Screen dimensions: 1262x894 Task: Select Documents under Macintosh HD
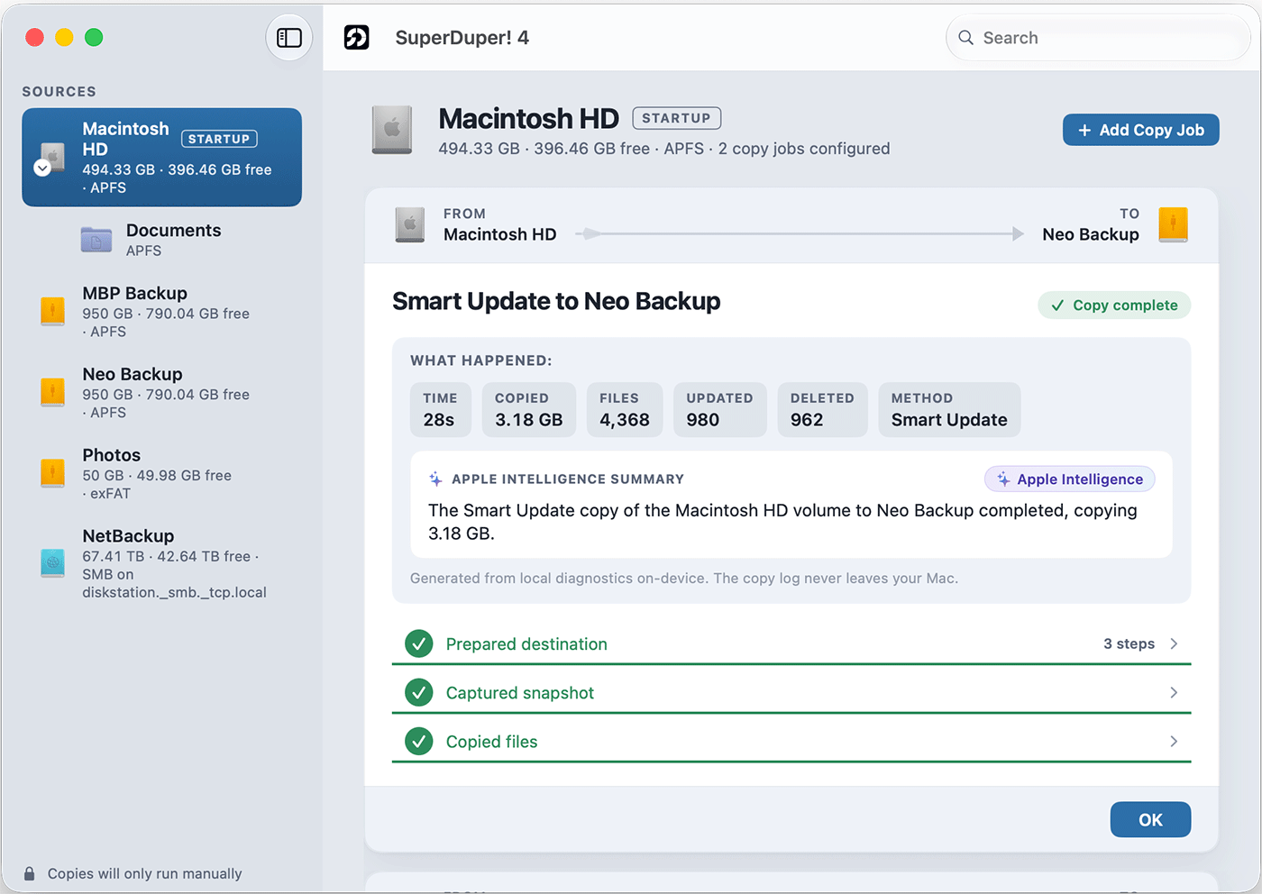(162, 240)
